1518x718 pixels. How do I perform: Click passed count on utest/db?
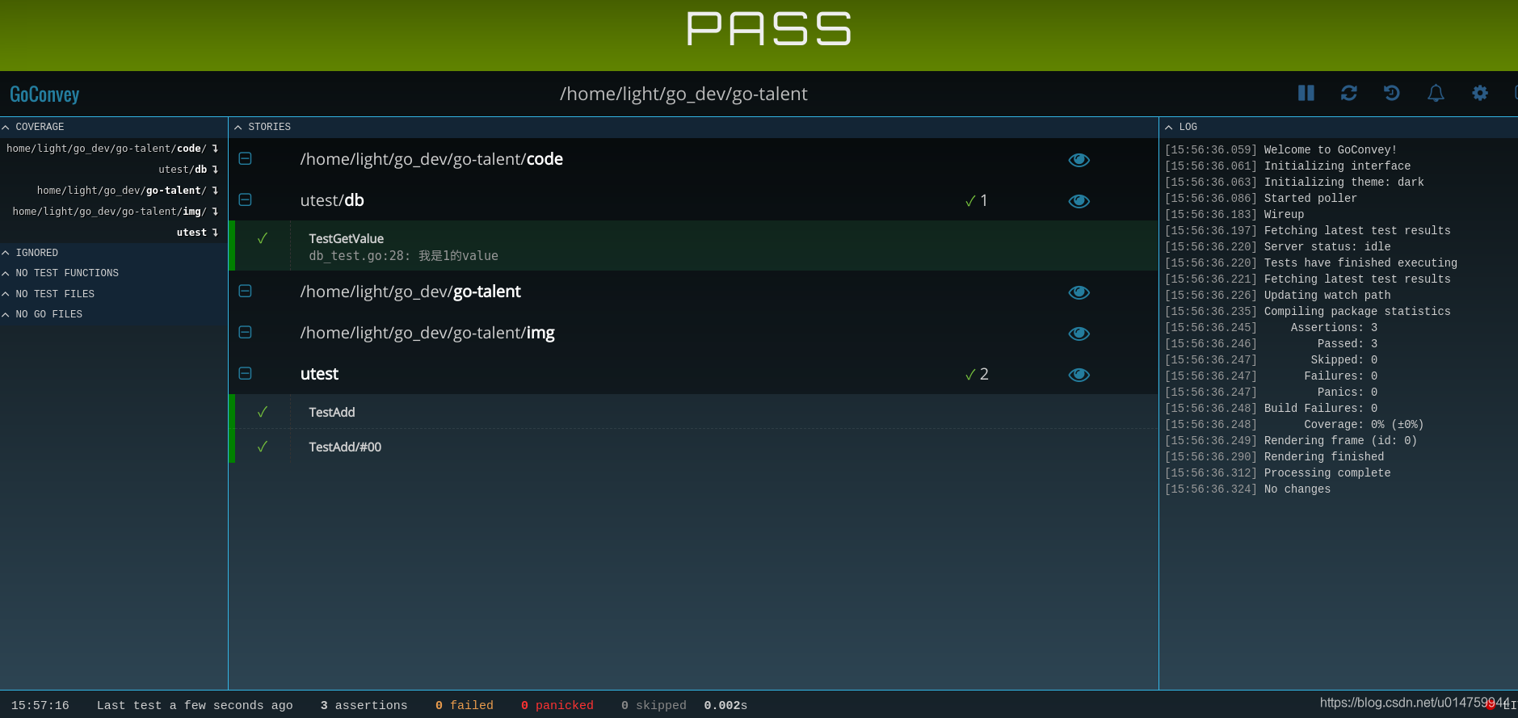[x=977, y=200]
